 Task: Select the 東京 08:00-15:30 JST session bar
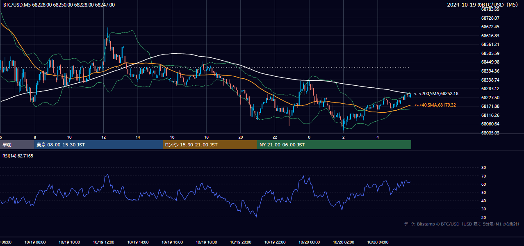pyautogui.click(x=98, y=145)
